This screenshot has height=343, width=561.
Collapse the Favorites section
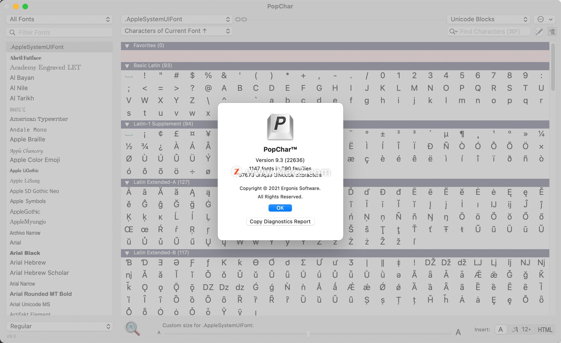127,46
